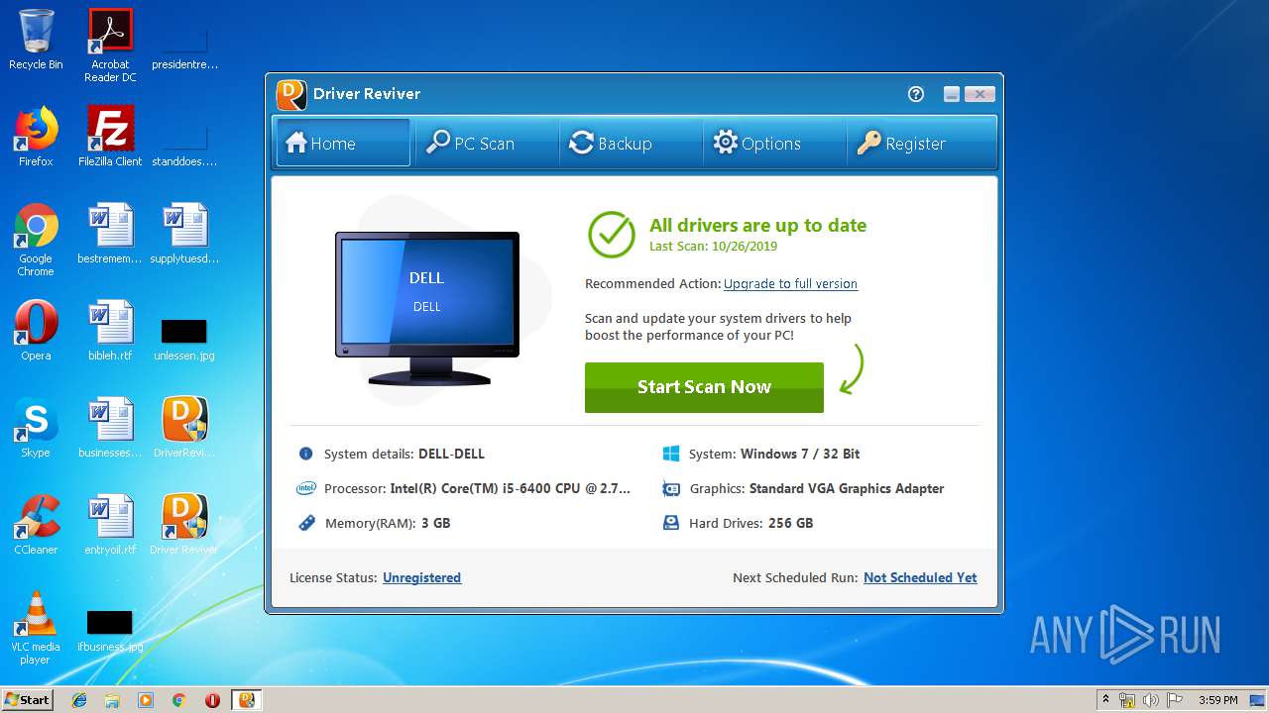Open the Register tab
Viewport: 1269px width, 713px height.
pyautogui.click(x=920, y=143)
